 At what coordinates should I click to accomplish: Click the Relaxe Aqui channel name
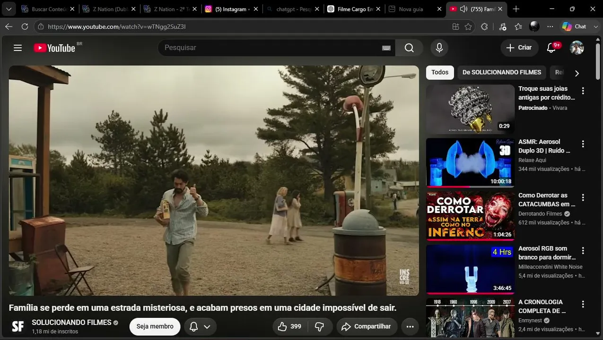[x=532, y=160]
